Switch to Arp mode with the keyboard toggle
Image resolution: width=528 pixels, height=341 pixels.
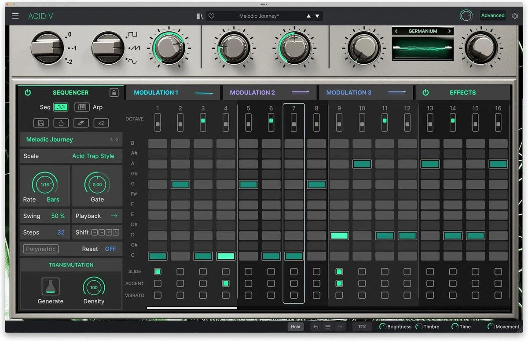[83, 107]
